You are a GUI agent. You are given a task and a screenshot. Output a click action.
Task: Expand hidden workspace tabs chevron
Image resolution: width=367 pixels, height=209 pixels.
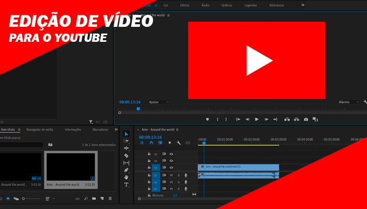point(303,5)
